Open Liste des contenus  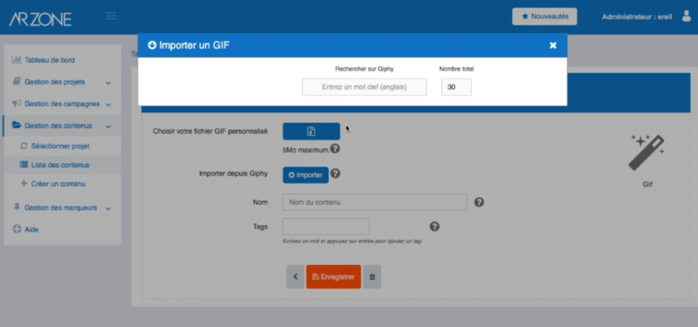pyautogui.click(x=60, y=165)
